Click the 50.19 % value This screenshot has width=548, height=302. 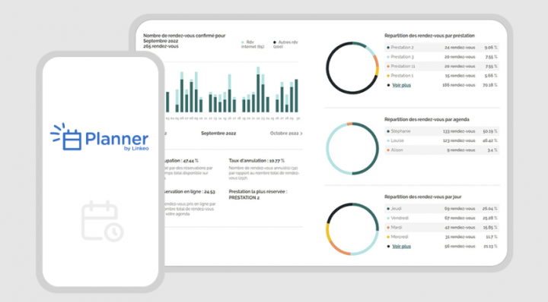pos(490,131)
